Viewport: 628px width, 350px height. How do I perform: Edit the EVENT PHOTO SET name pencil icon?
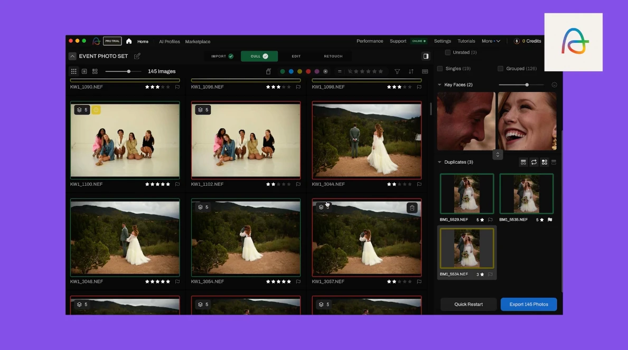point(137,56)
